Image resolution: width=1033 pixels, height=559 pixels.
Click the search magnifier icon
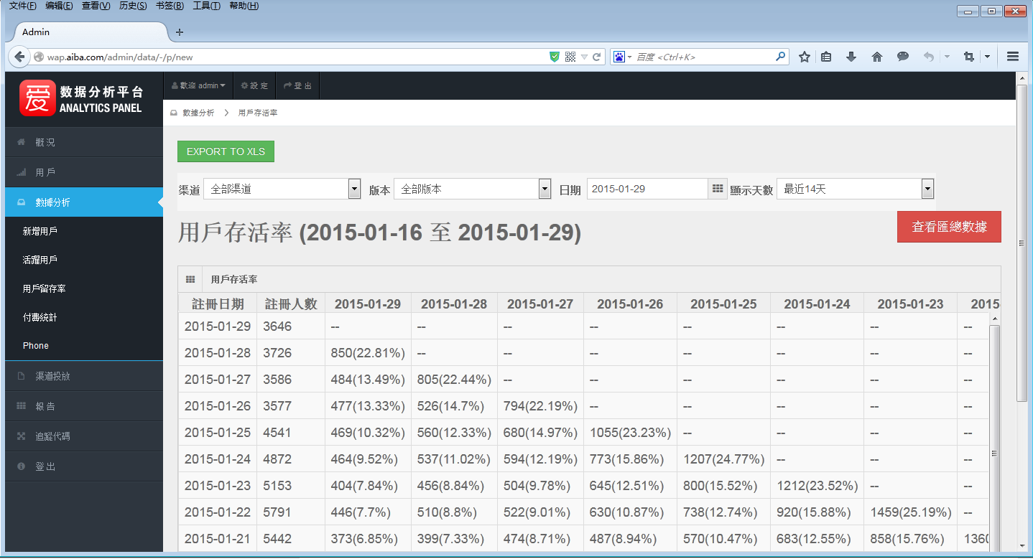point(780,57)
